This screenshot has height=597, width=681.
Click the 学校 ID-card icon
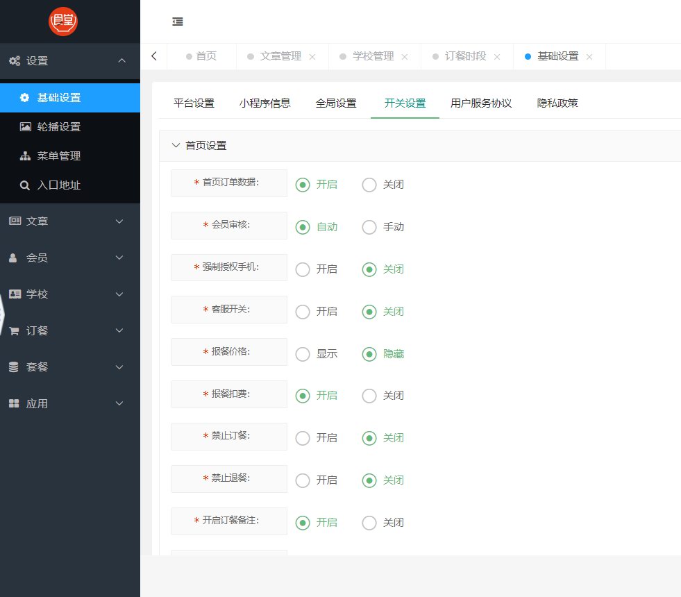(15, 294)
